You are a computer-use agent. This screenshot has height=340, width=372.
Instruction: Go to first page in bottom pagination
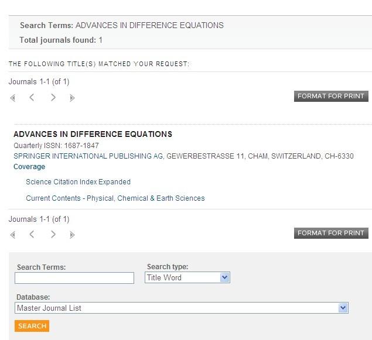point(13,235)
